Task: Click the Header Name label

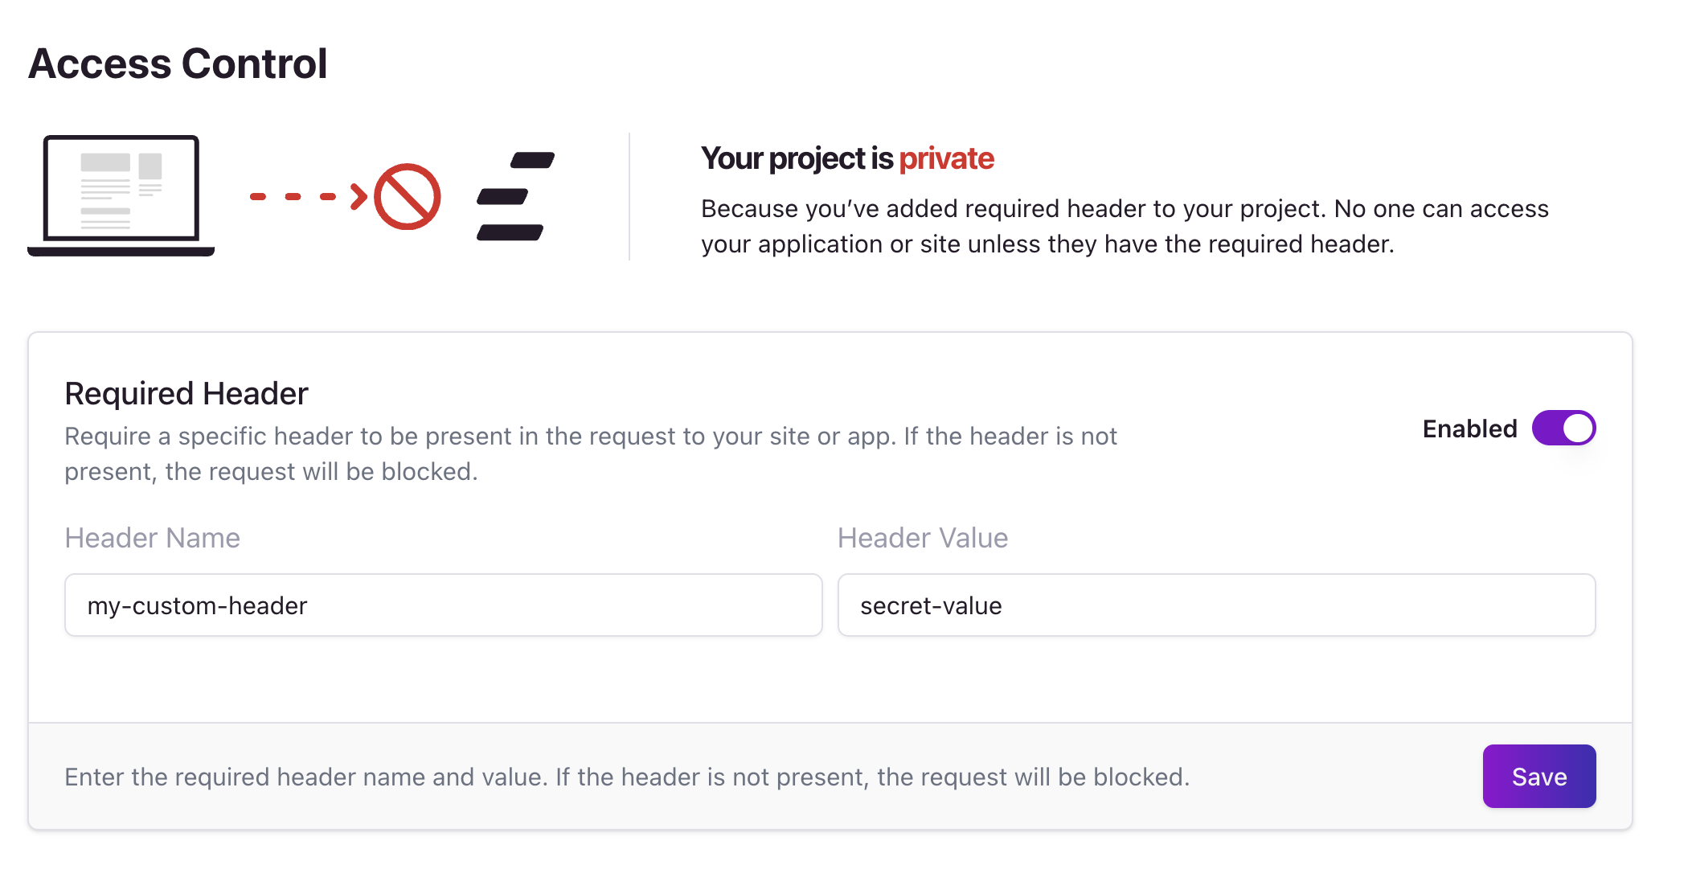Action: [153, 538]
